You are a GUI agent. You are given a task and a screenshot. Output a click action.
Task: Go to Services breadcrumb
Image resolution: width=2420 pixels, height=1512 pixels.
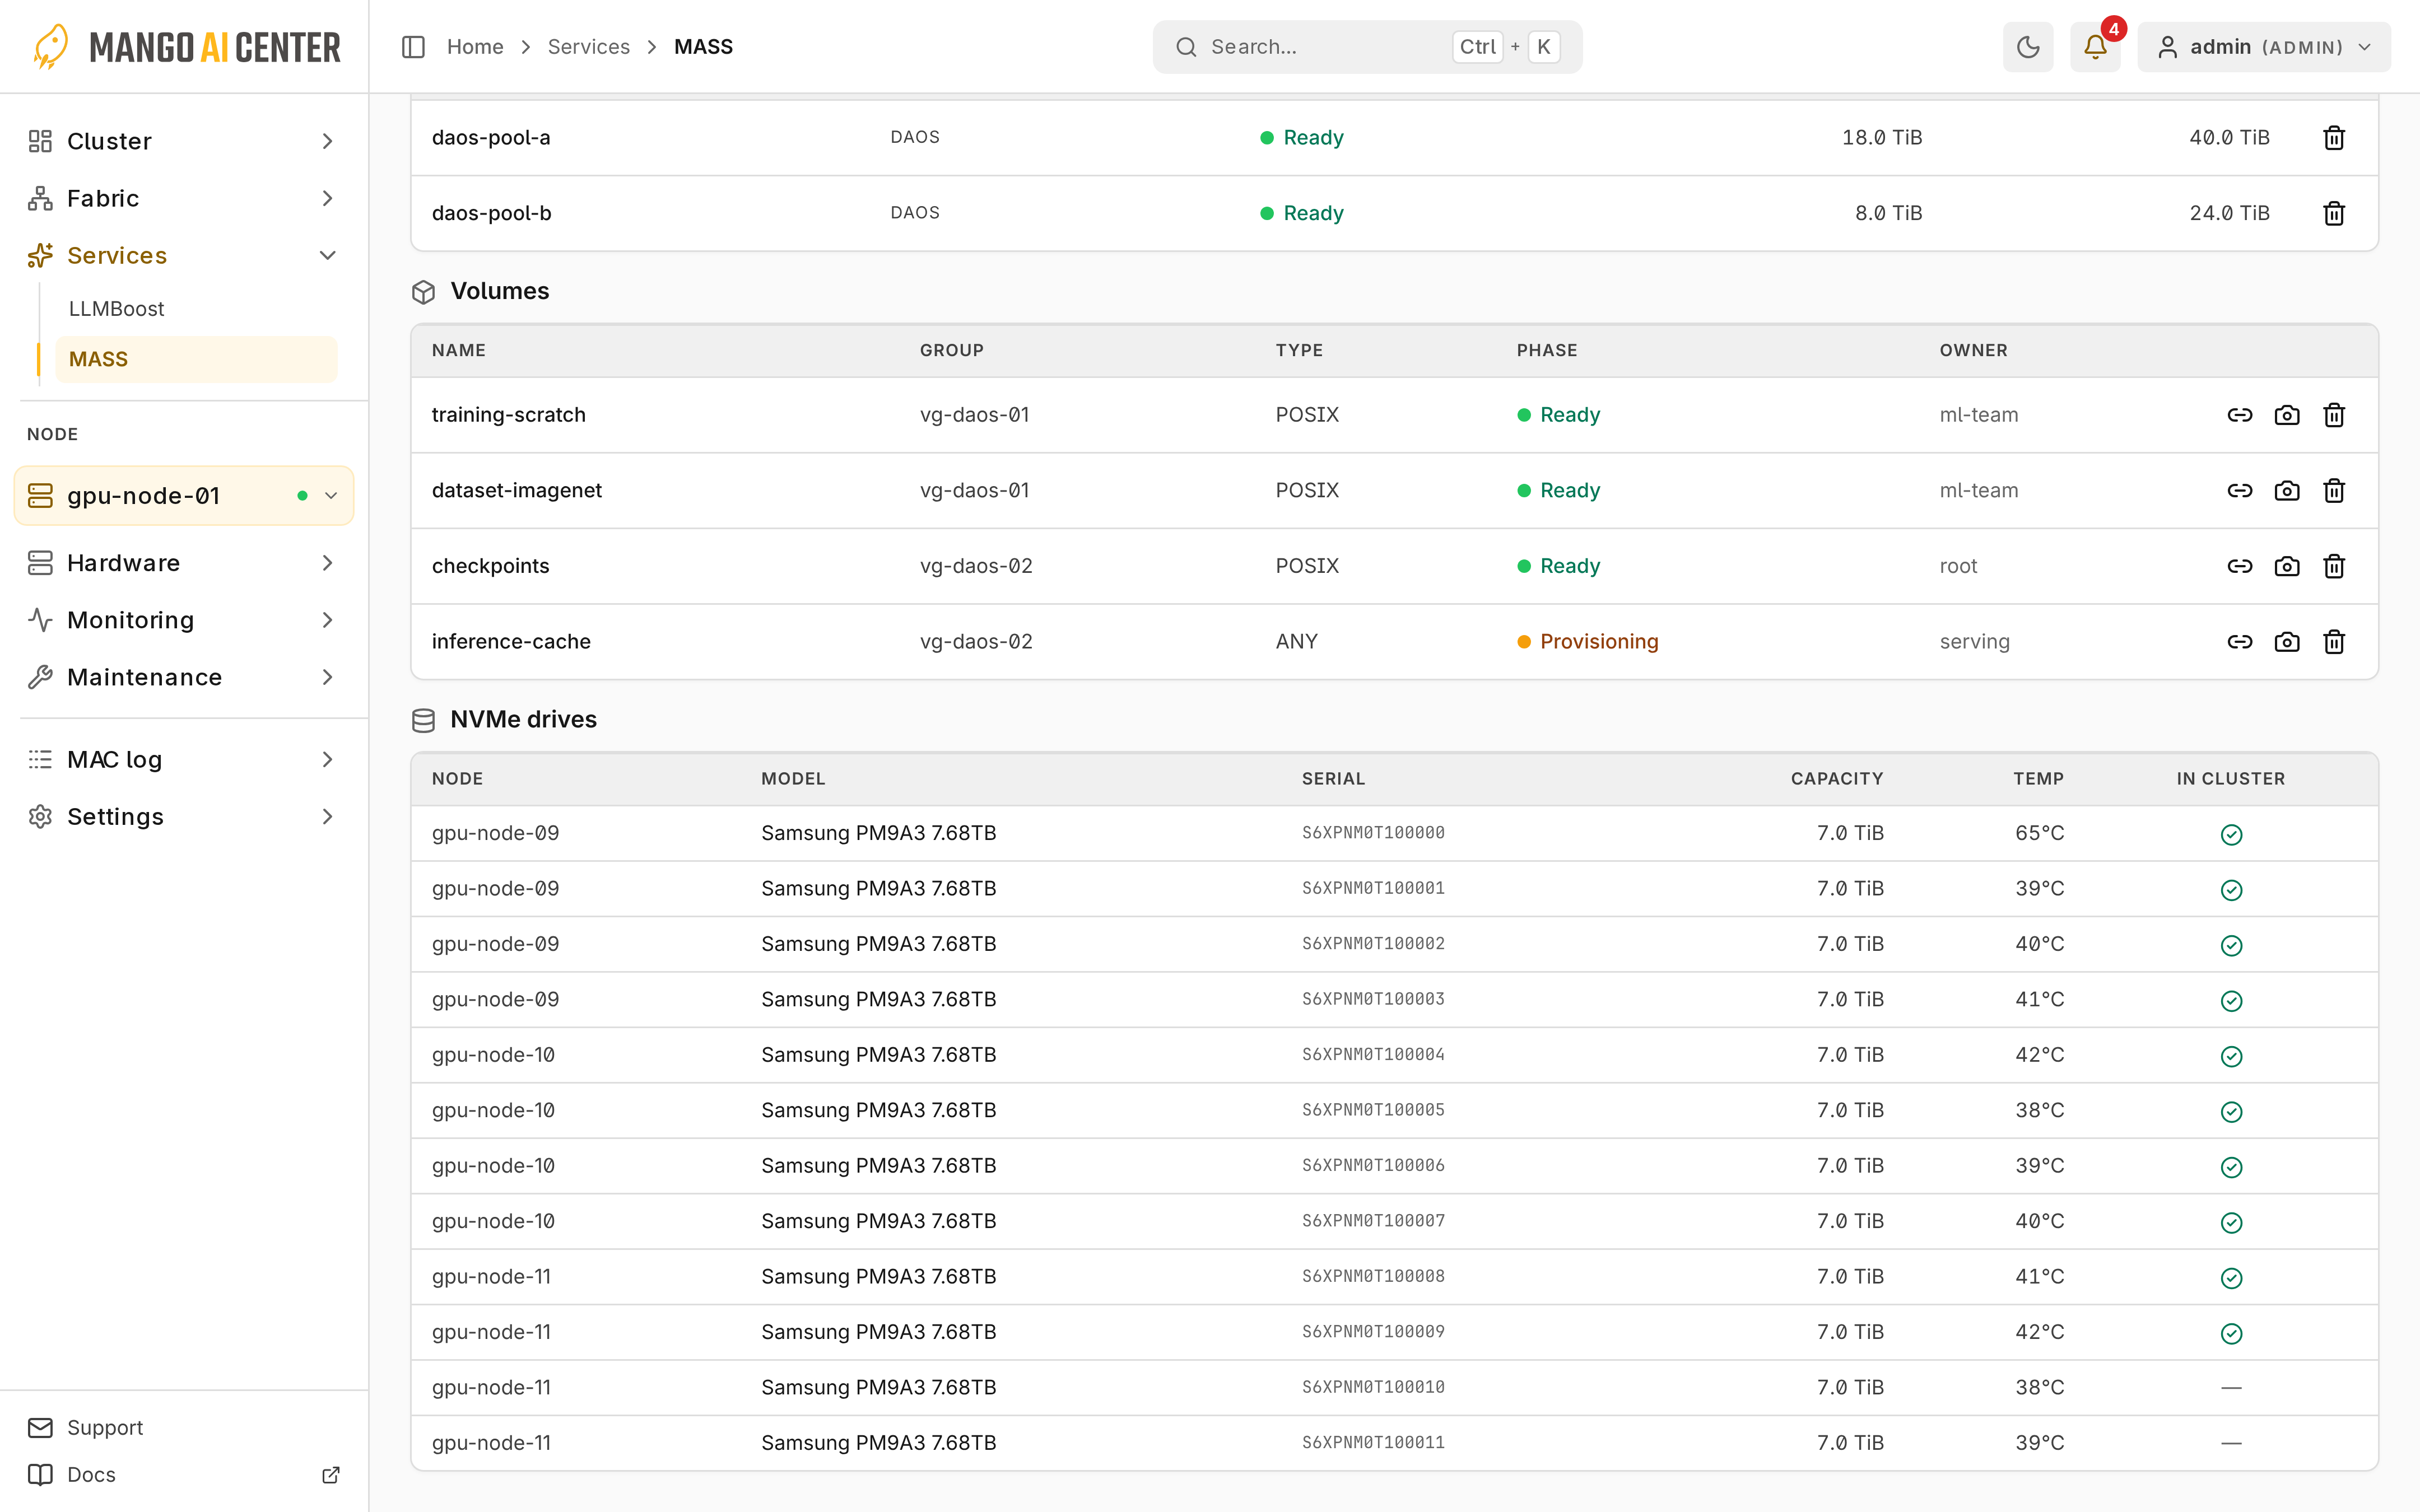coord(589,47)
